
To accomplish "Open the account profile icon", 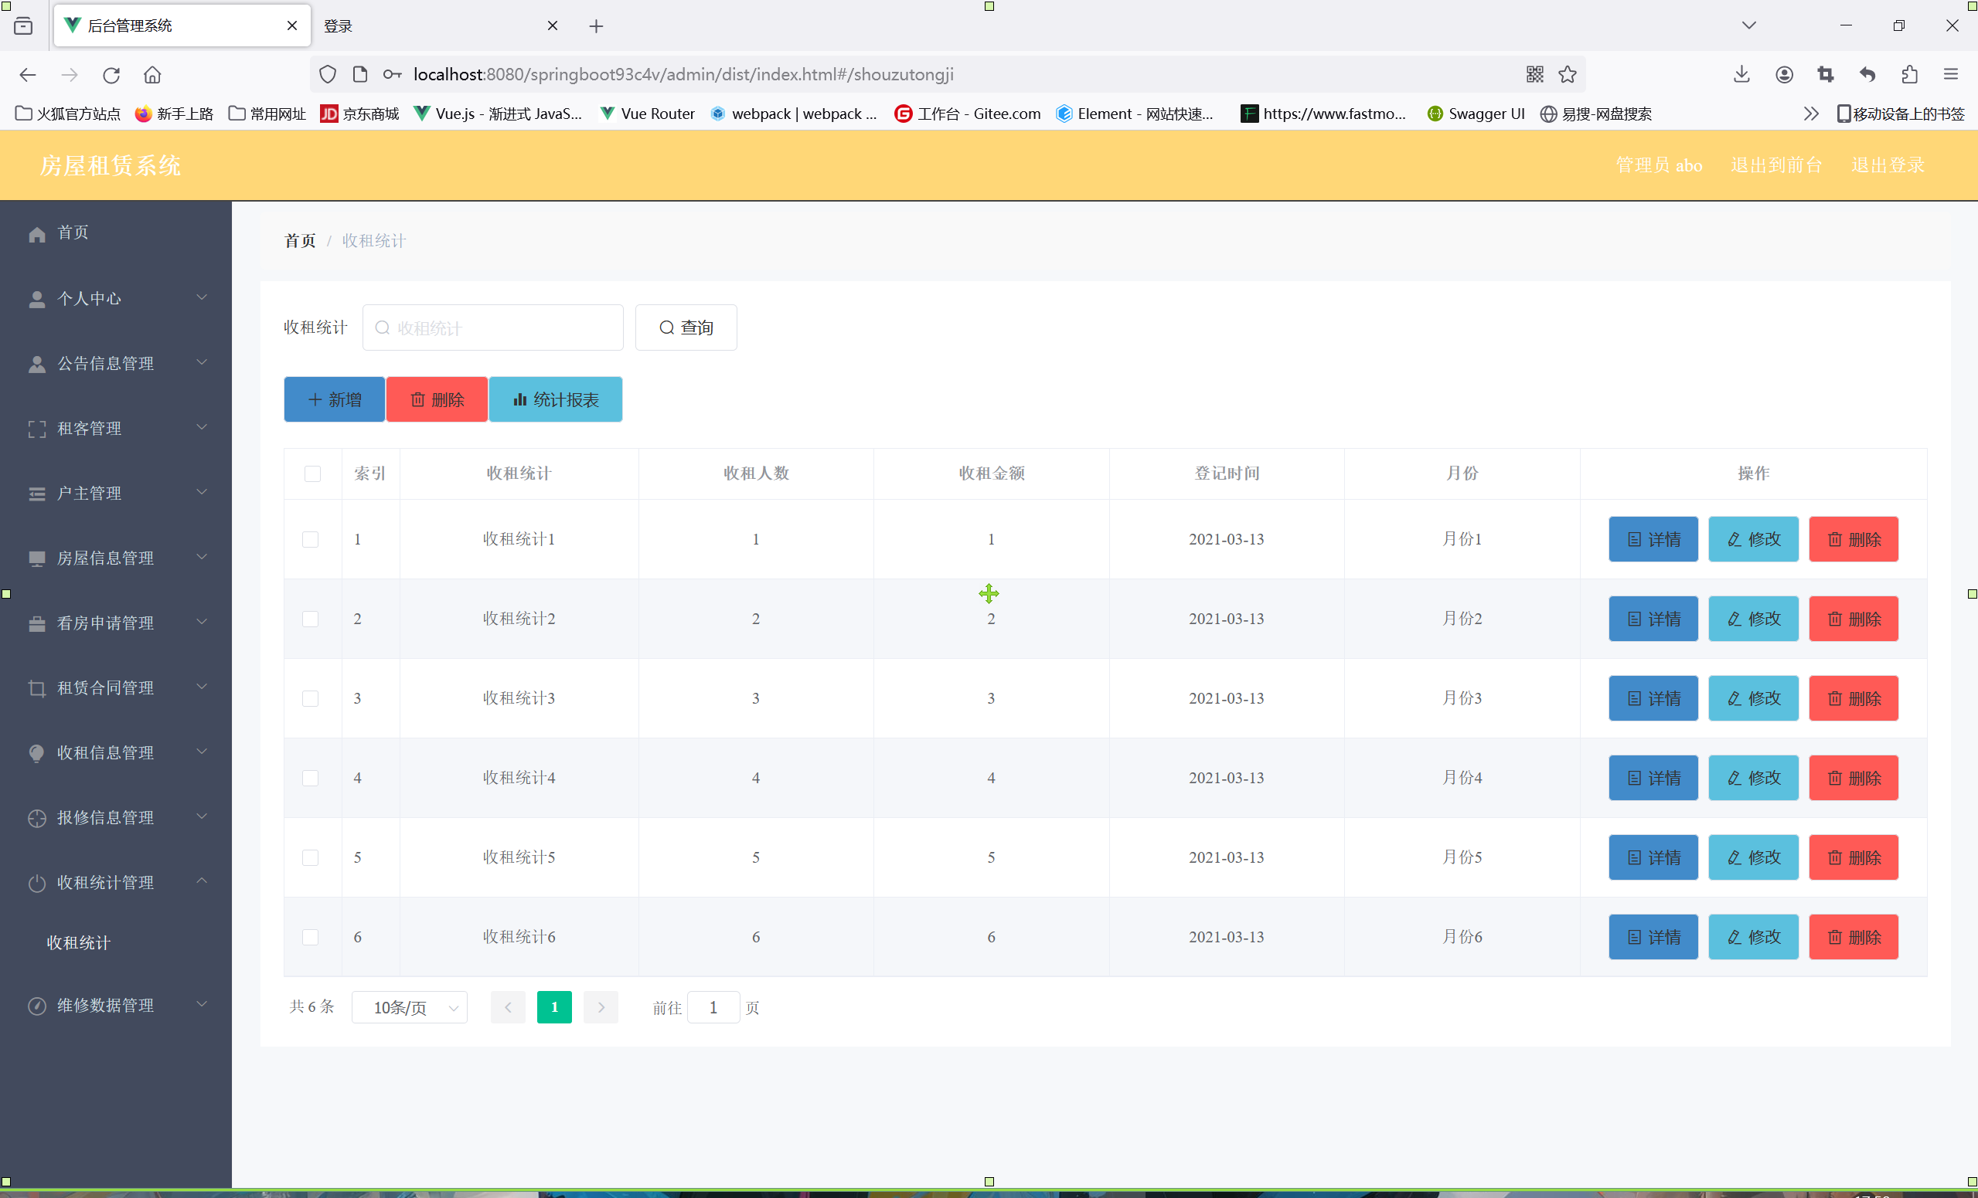I will pyautogui.click(x=1784, y=75).
